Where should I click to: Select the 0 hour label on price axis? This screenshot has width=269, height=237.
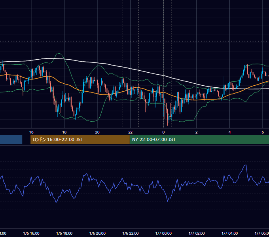pyautogui.click(x=163, y=132)
